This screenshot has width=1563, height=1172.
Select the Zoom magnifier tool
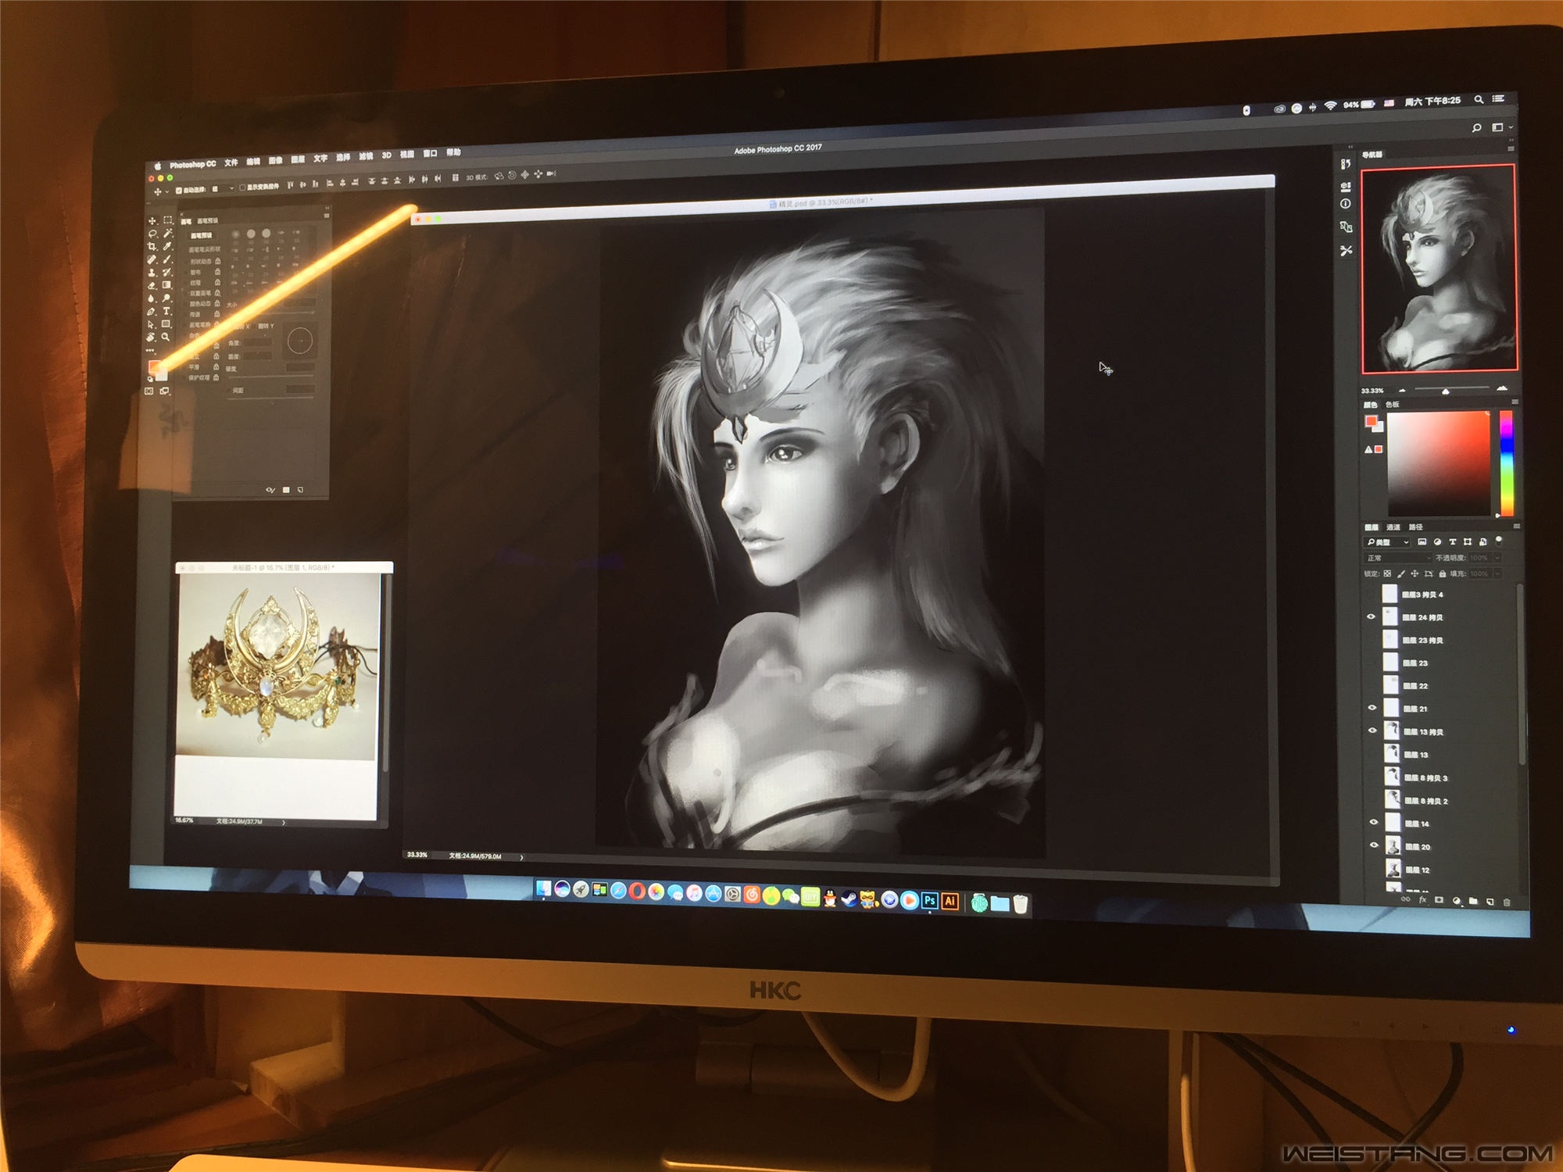point(166,337)
